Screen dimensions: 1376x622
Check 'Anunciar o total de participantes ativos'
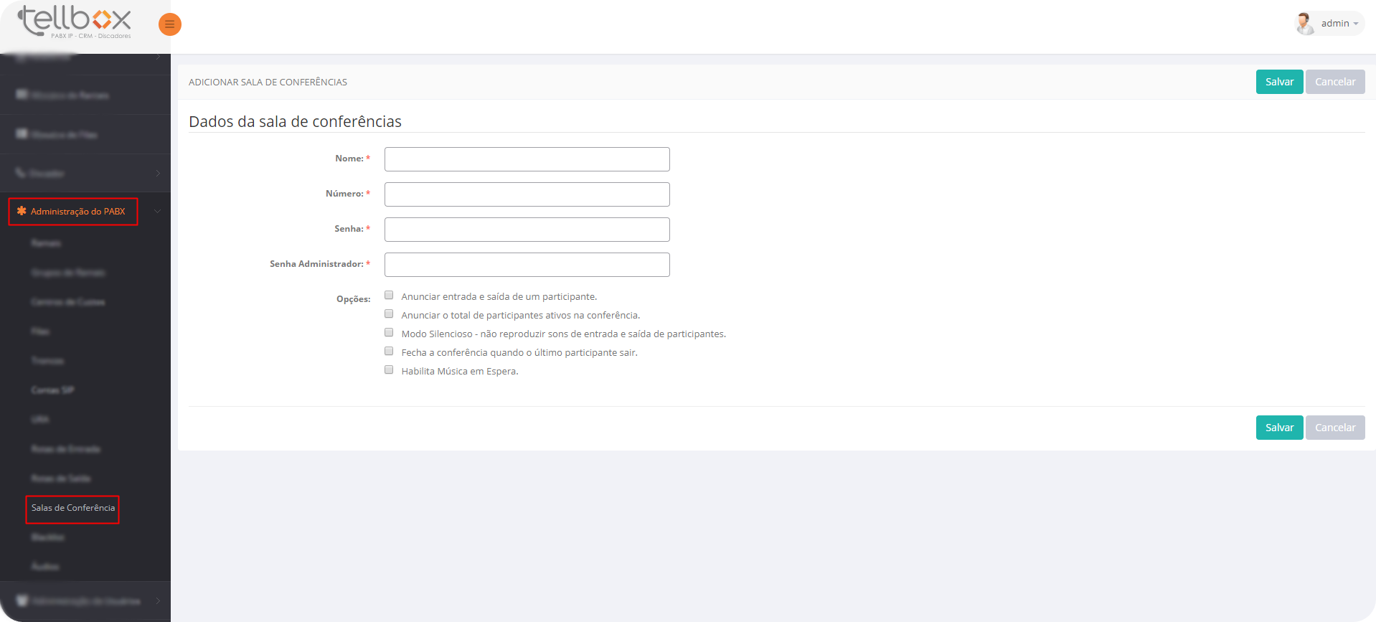click(x=389, y=314)
